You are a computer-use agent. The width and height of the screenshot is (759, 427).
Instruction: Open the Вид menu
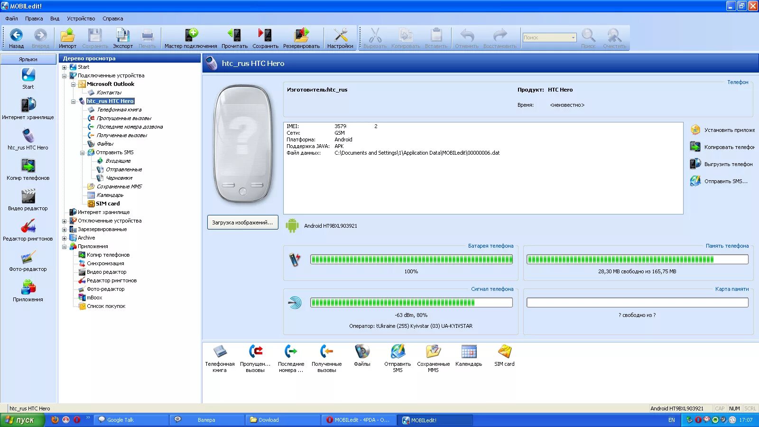(55, 19)
